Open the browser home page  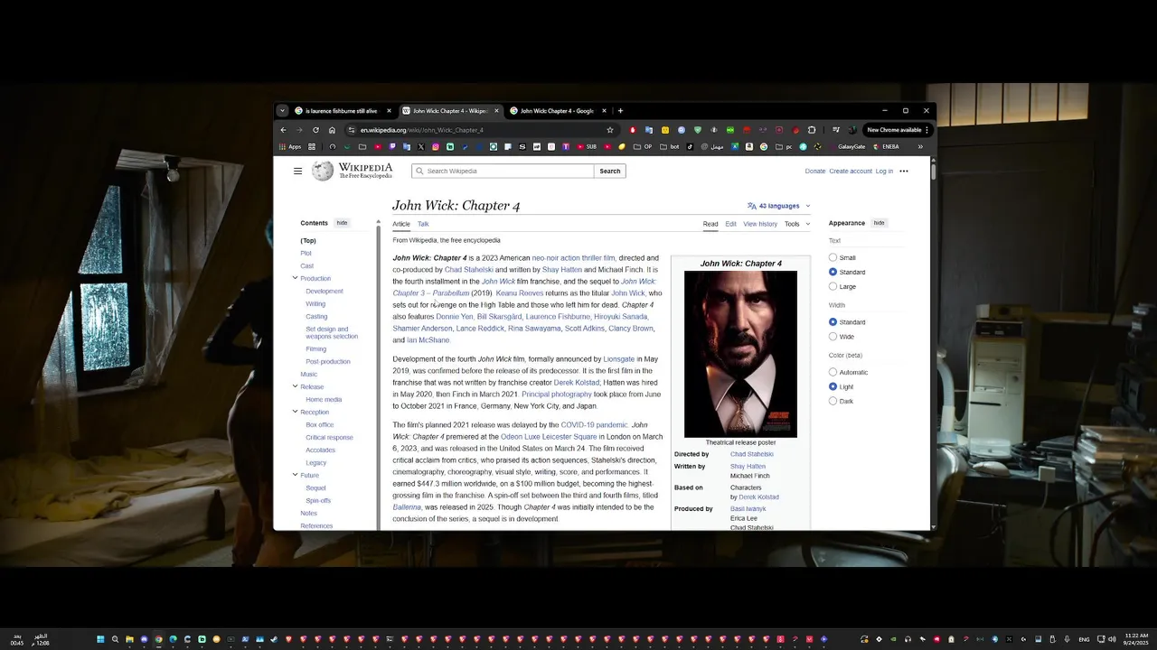[x=332, y=130]
